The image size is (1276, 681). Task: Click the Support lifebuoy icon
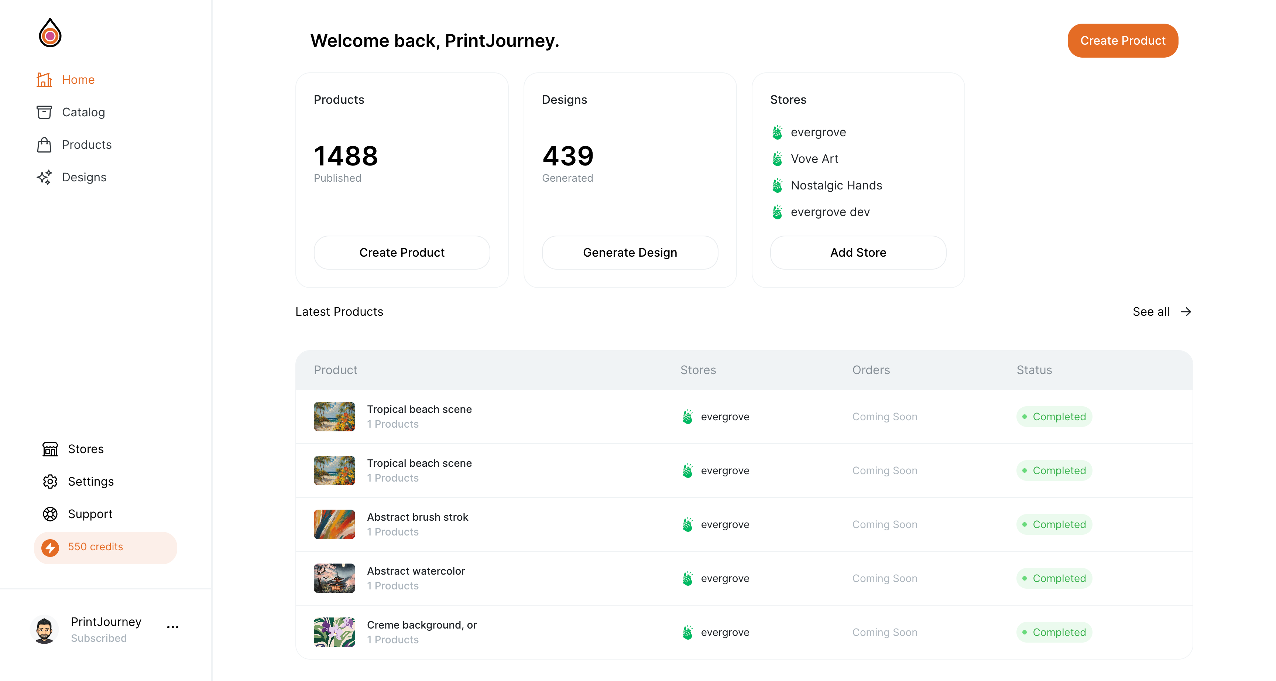50,514
